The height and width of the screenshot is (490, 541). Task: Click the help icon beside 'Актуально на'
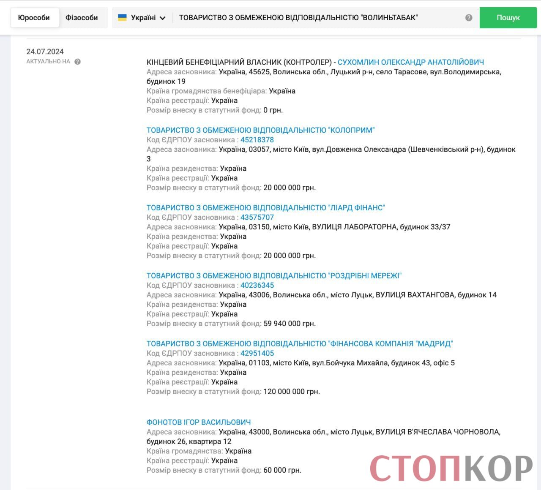(77, 62)
